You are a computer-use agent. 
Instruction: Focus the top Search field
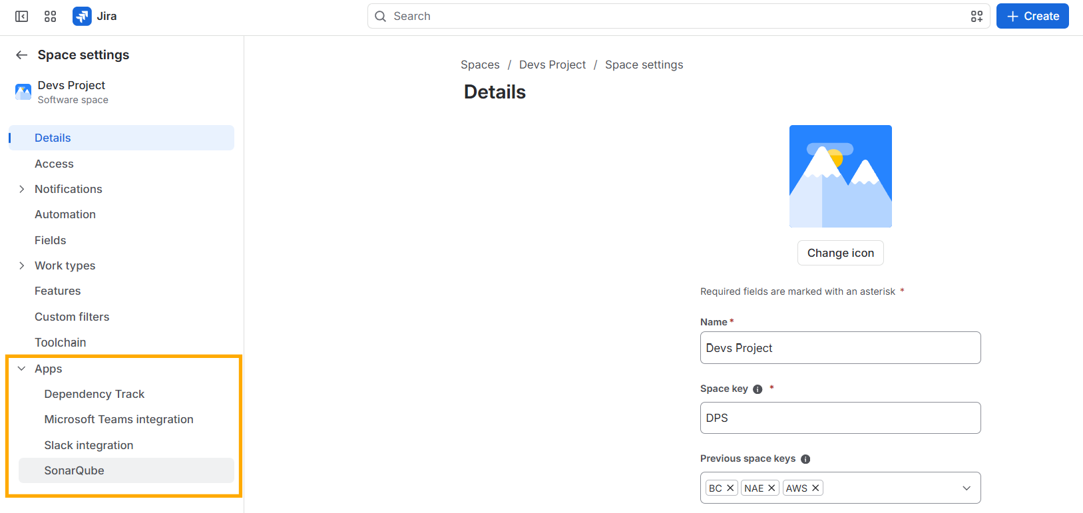click(679, 16)
